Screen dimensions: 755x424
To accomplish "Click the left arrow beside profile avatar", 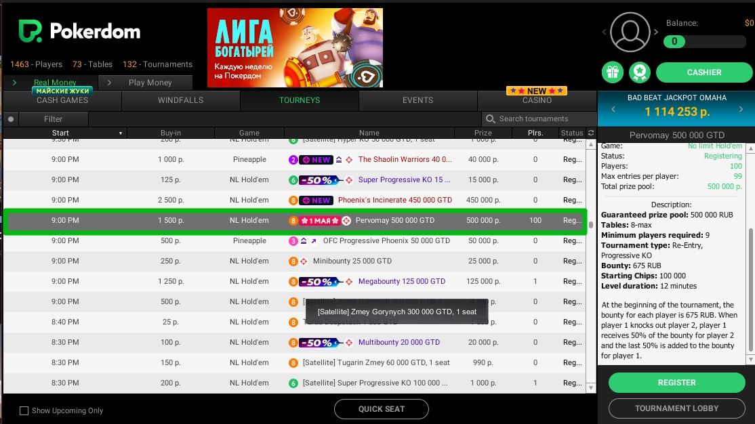I will (x=605, y=33).
